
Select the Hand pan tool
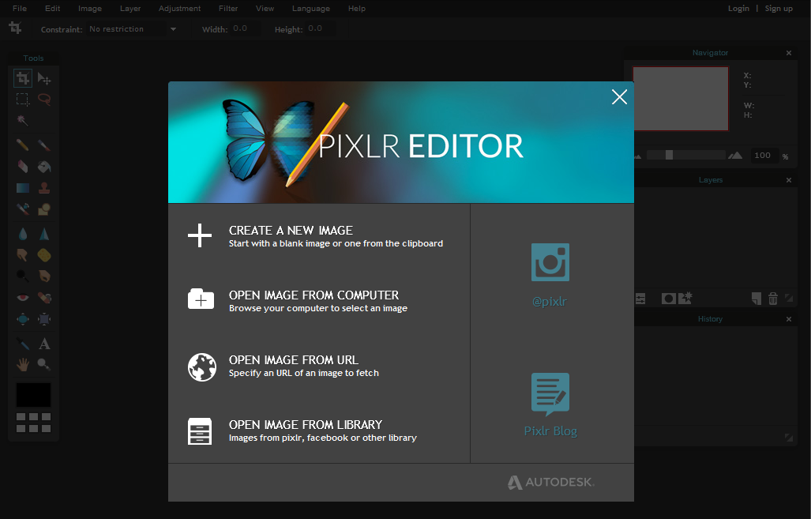tap(23, 365)
